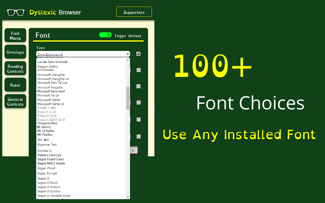
Task: Click font list scroll up arrow
Action: click(x=128, y=59)
